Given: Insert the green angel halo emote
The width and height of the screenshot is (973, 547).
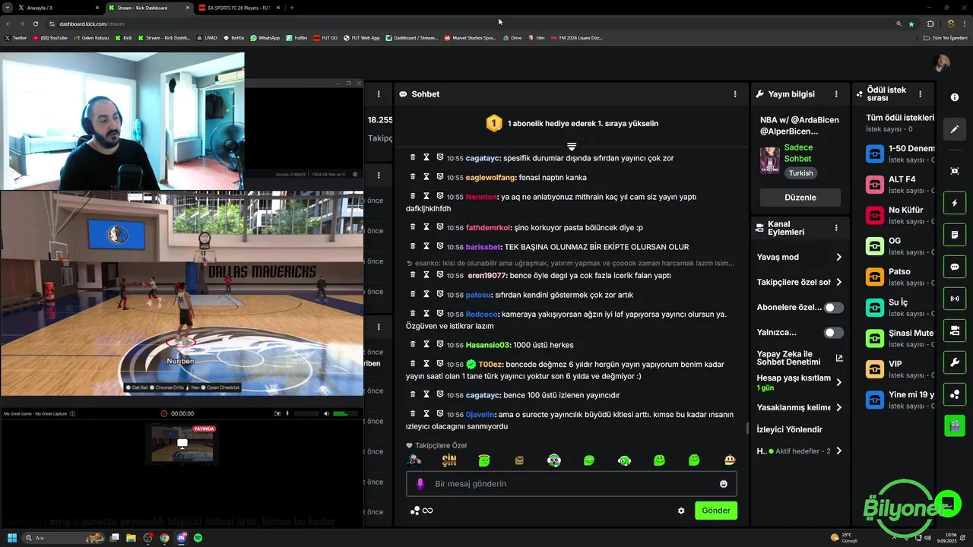Looking at the screenshot, I should [x=484, y=460].
